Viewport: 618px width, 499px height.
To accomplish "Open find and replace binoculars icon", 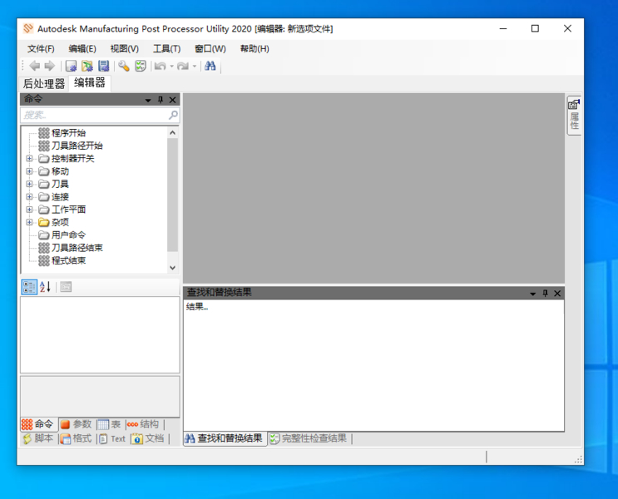I will click(210, 66).
